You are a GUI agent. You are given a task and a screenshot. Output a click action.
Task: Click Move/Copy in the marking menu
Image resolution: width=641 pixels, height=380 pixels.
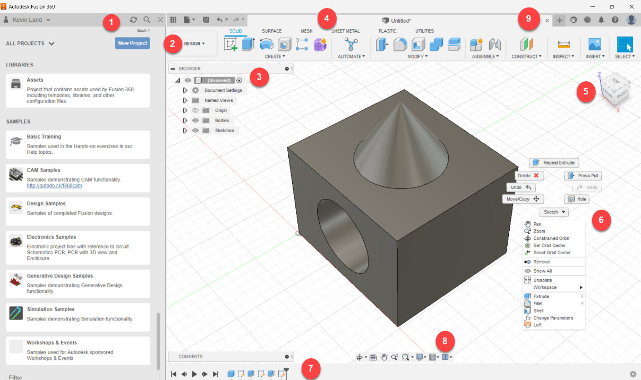(x=523, y=199)
